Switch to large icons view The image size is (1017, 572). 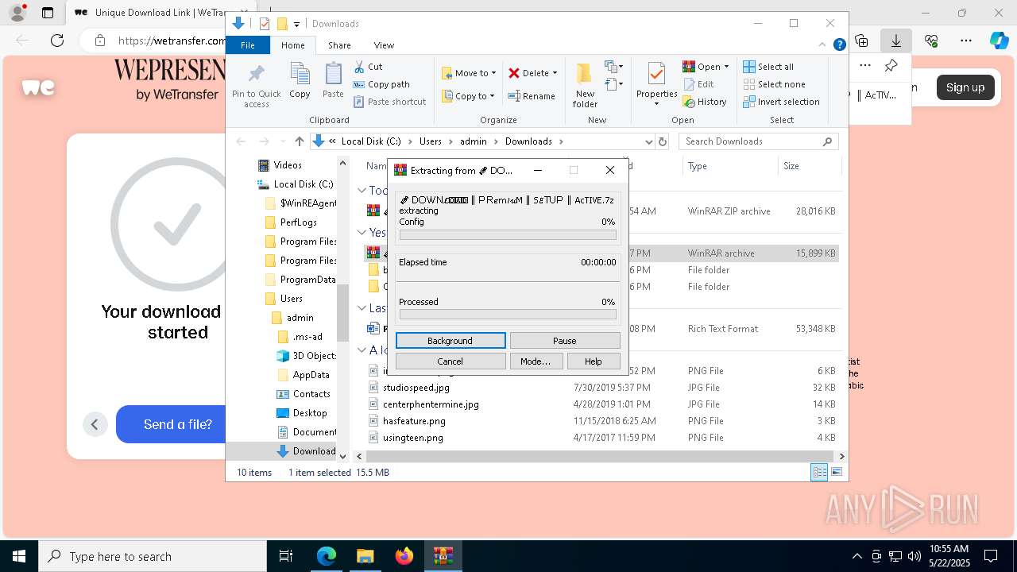point(836,472)
